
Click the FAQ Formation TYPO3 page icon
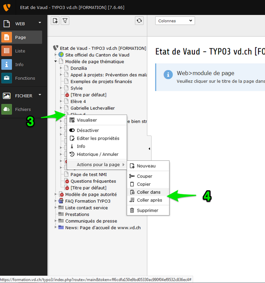61,201
